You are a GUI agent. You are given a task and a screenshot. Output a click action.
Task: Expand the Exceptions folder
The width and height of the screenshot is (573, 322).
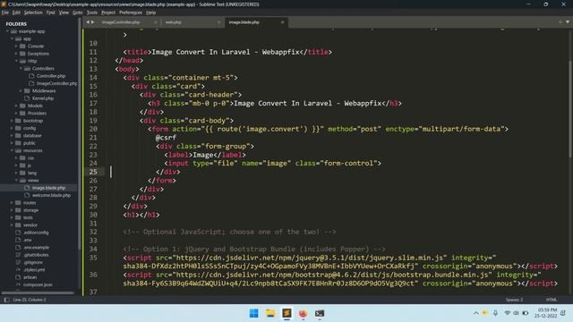(x=16, y=54)
